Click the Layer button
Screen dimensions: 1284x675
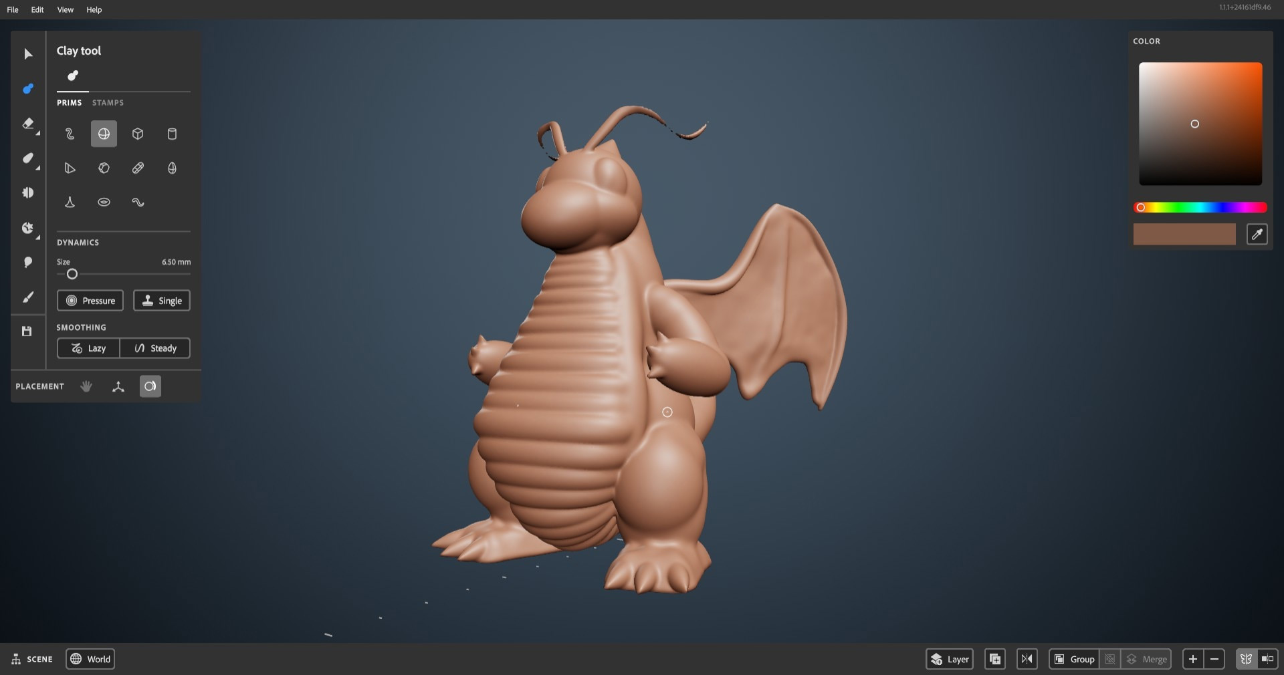click(x=949, y=659)
